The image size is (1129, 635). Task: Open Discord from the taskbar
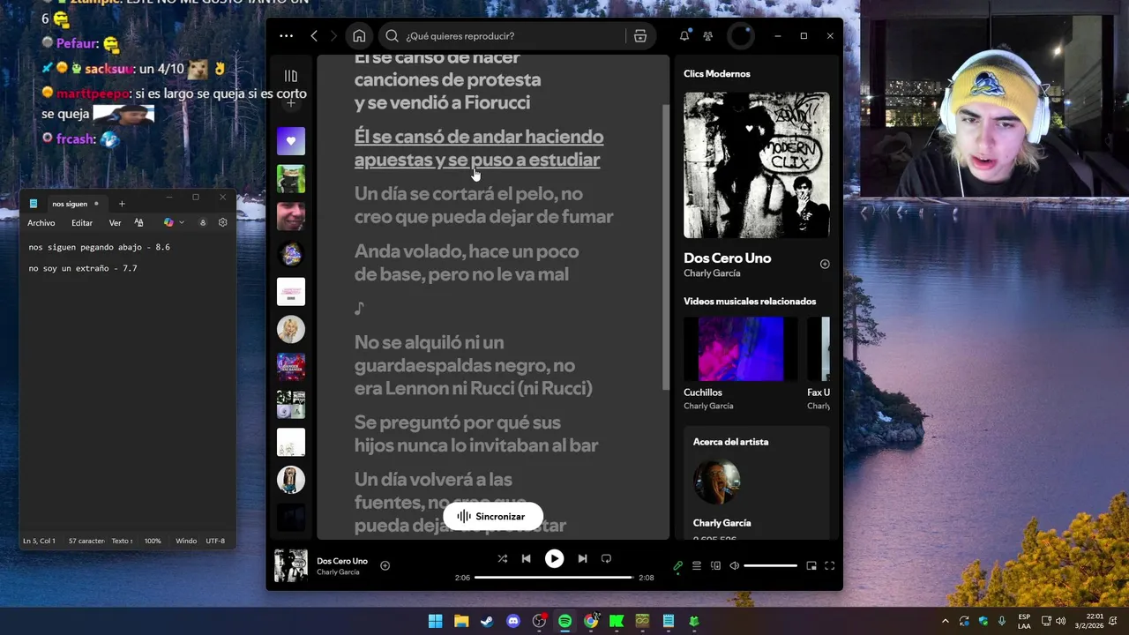pyautogui.click(x=513, y=621)
